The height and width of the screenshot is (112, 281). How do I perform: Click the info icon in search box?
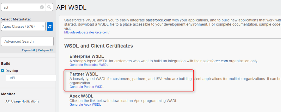(42, 7)
